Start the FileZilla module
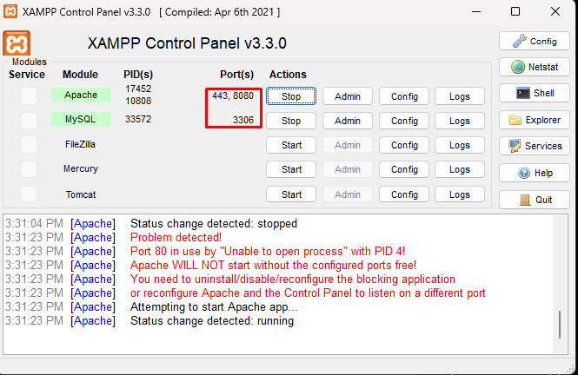578x375 pixels. point(291,145)
